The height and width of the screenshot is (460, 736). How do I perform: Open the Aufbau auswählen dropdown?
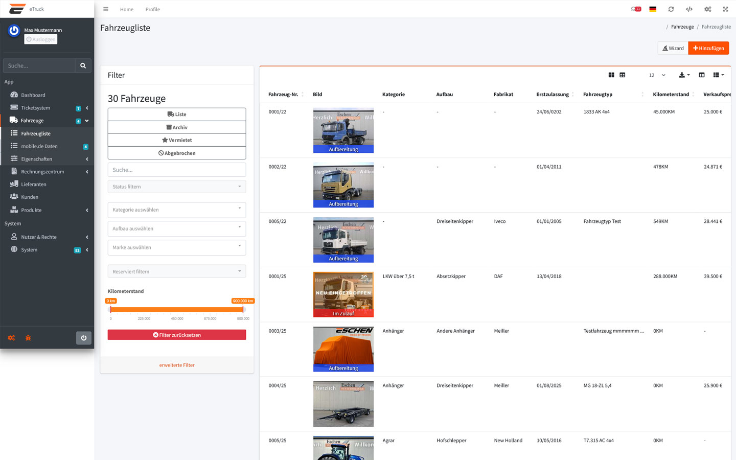(177, 228)
